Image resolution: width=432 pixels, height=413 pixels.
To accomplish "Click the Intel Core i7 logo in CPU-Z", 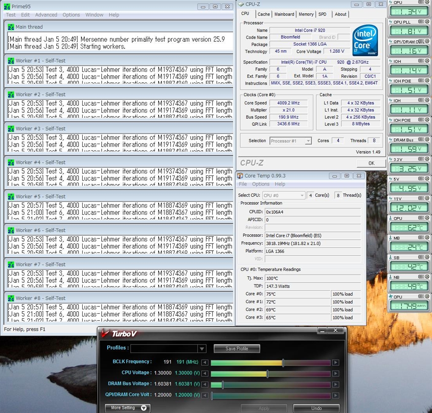I will (365, 41).
